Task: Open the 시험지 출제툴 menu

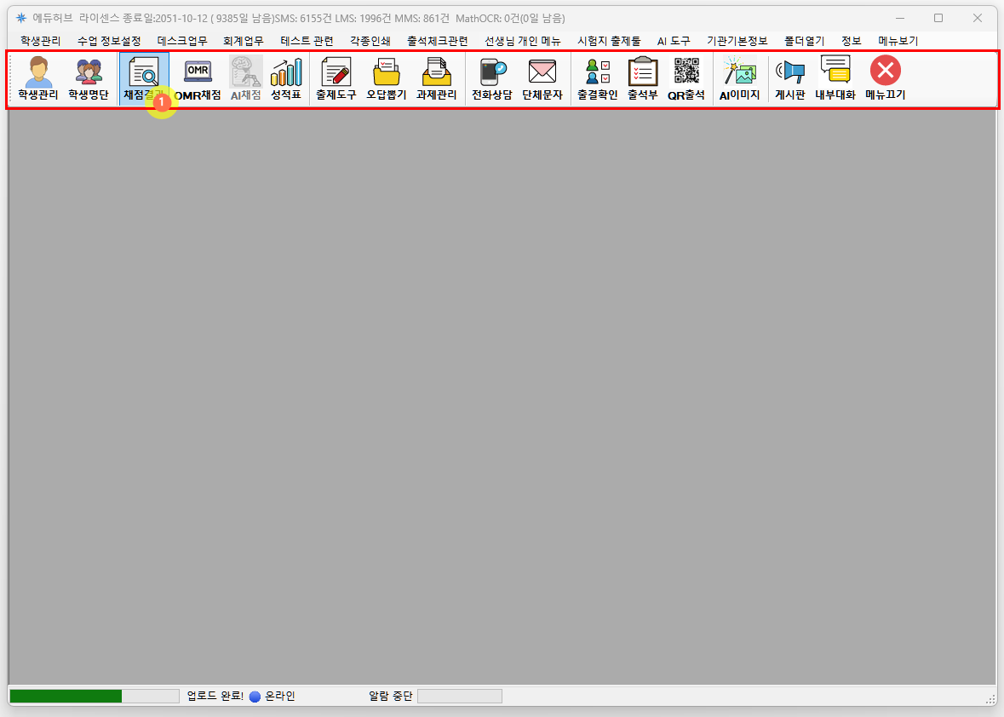Action: (x=609, y=41)
